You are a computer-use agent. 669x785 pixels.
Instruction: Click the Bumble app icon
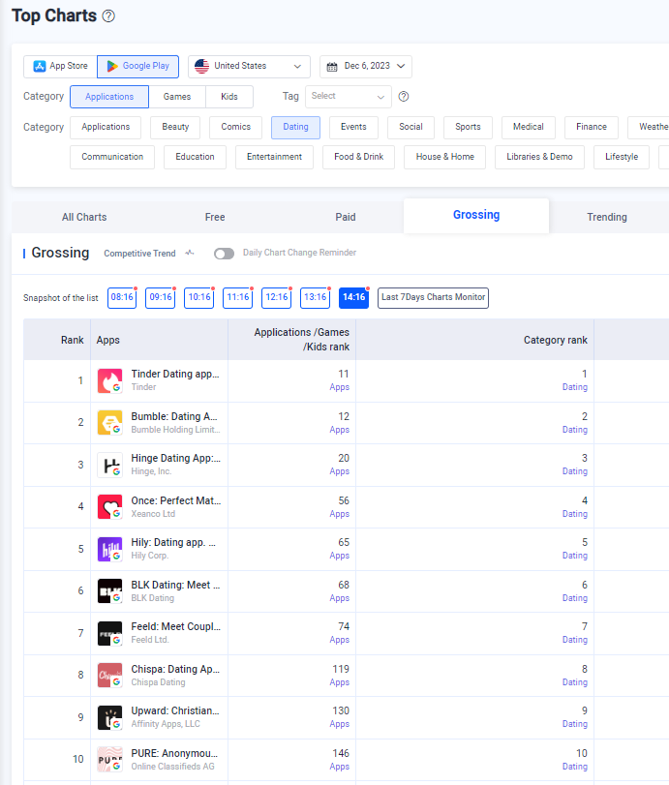tap(109, 423)
